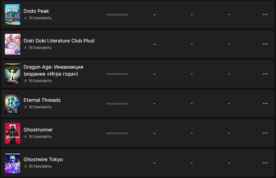Image resolution: width=276 pixels, height=178 pixels.
Task: Open the three-dot menu for Eternal Threads
Action: pyautogui.click(x=265, y=103)
